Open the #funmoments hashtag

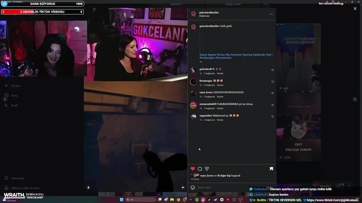point(224,58)
